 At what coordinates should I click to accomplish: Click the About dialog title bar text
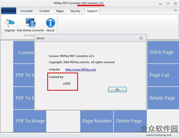click(40, 38)
